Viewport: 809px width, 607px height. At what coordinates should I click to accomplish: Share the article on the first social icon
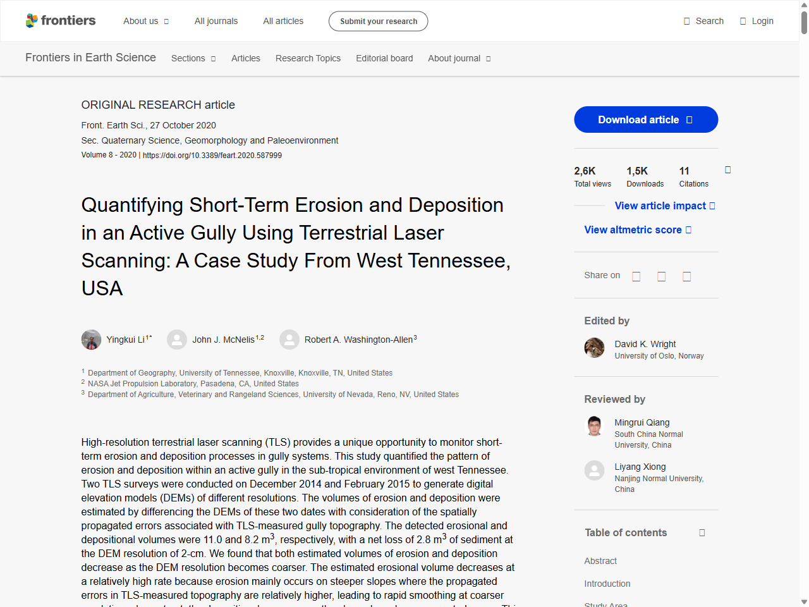pos(636,276)
